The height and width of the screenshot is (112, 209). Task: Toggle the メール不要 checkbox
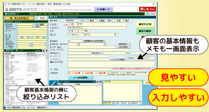click(x=69, y=73)
